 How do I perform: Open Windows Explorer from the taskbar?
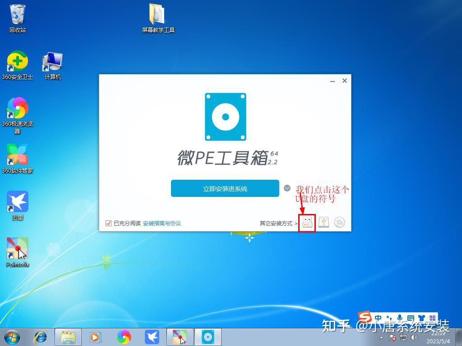(68, 337)
